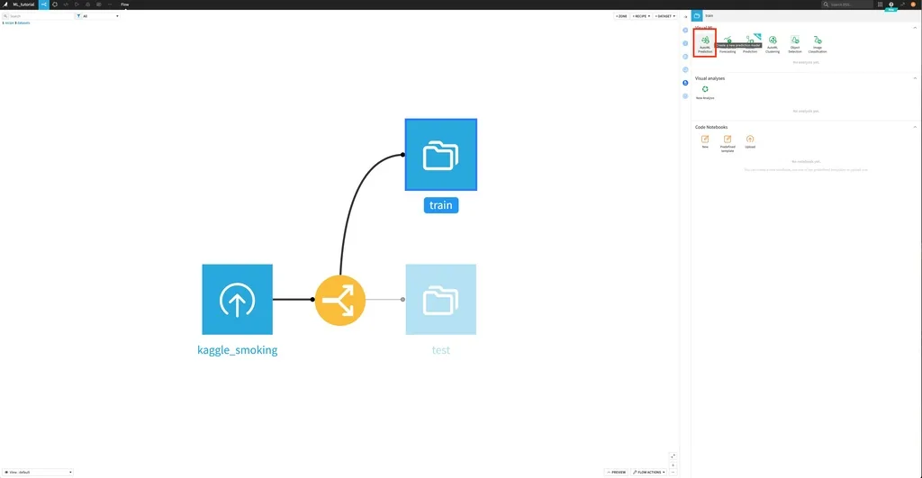The width and height of the screenshot is (922, 478).
Task: Focus the flow Search field
Action: (38, 16)
